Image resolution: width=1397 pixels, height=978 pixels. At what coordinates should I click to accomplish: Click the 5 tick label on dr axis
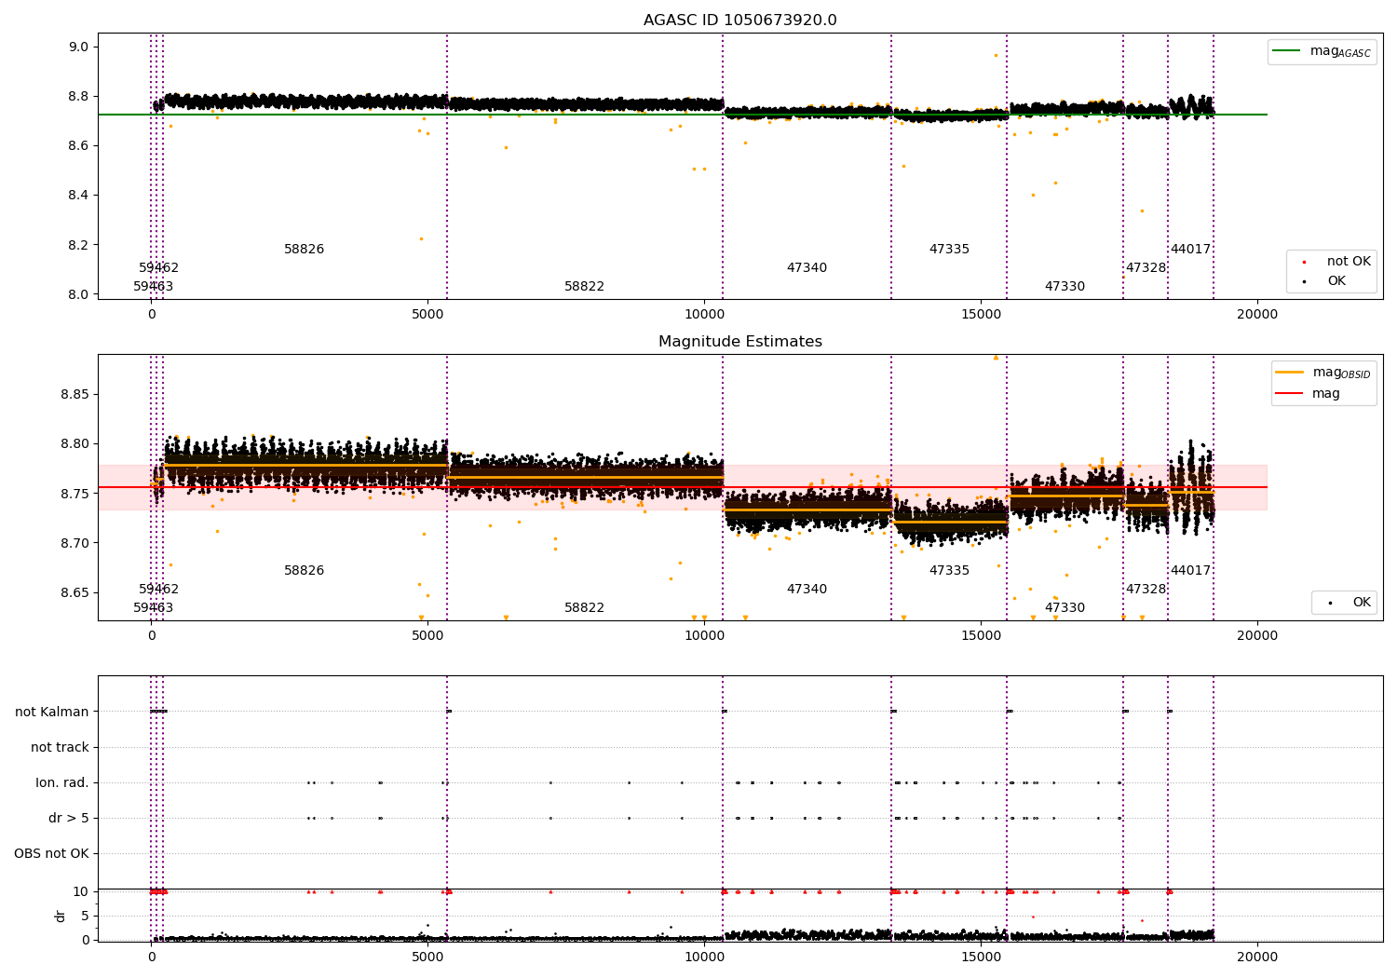point(85,916)
